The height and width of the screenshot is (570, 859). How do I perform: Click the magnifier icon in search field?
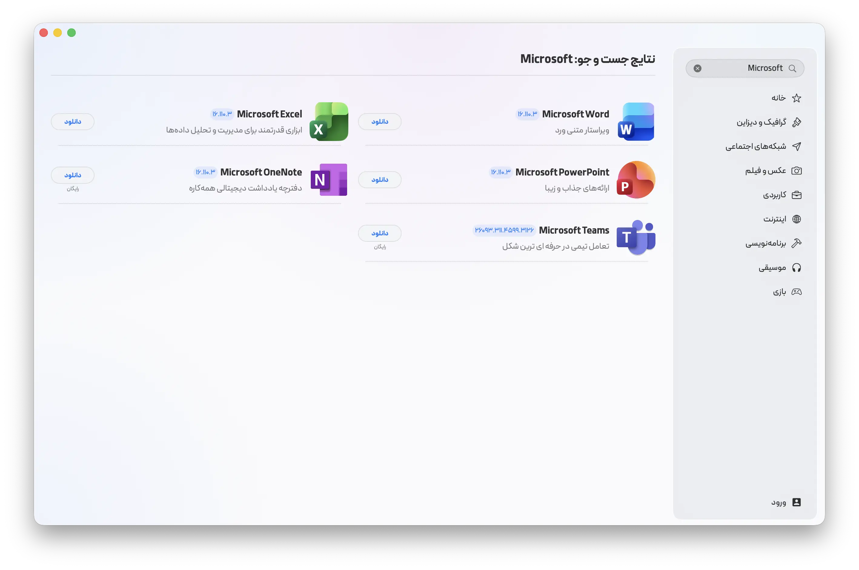pos(792,68)
